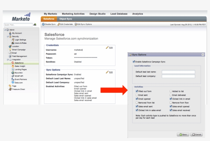Click the Event Partners icon

pyautogui.click(x=13, y=79)
